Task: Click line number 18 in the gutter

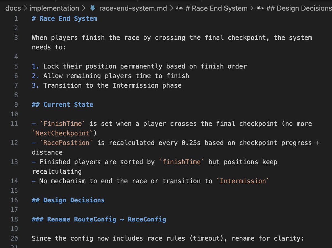Action: [14, 219]
